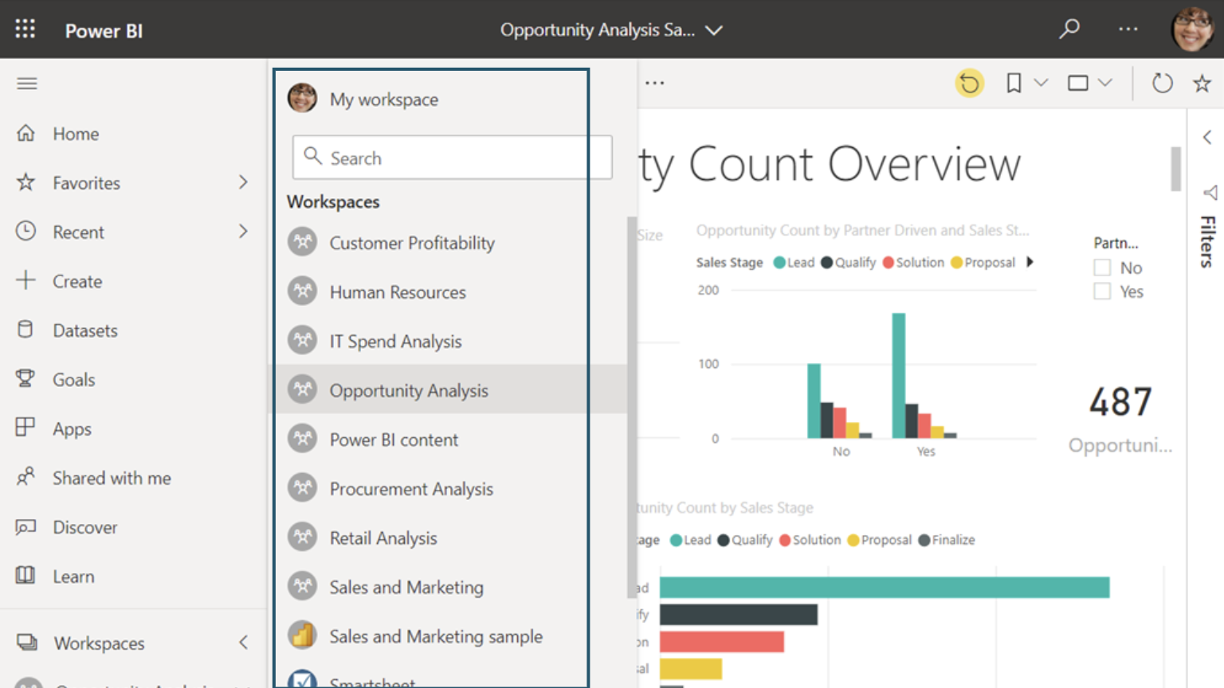Click the tall teal Yes column

(x=899, y=376)
